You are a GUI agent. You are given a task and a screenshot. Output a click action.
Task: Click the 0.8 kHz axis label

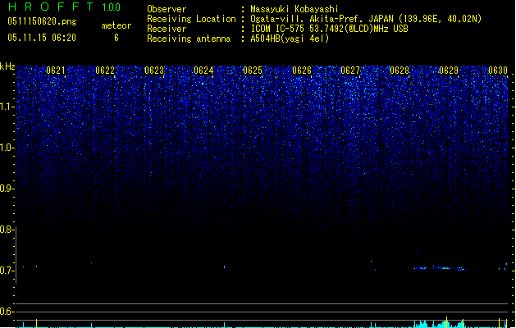click(7, 230)
